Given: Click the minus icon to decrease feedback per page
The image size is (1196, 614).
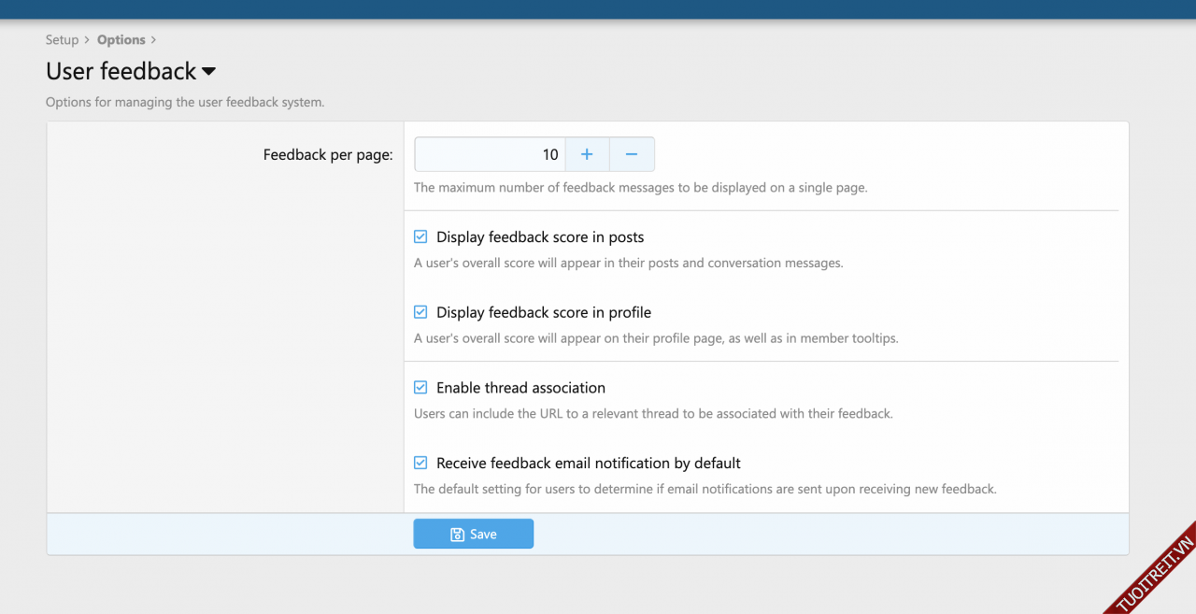Looking at the screenshot, I should click(632, 154).
